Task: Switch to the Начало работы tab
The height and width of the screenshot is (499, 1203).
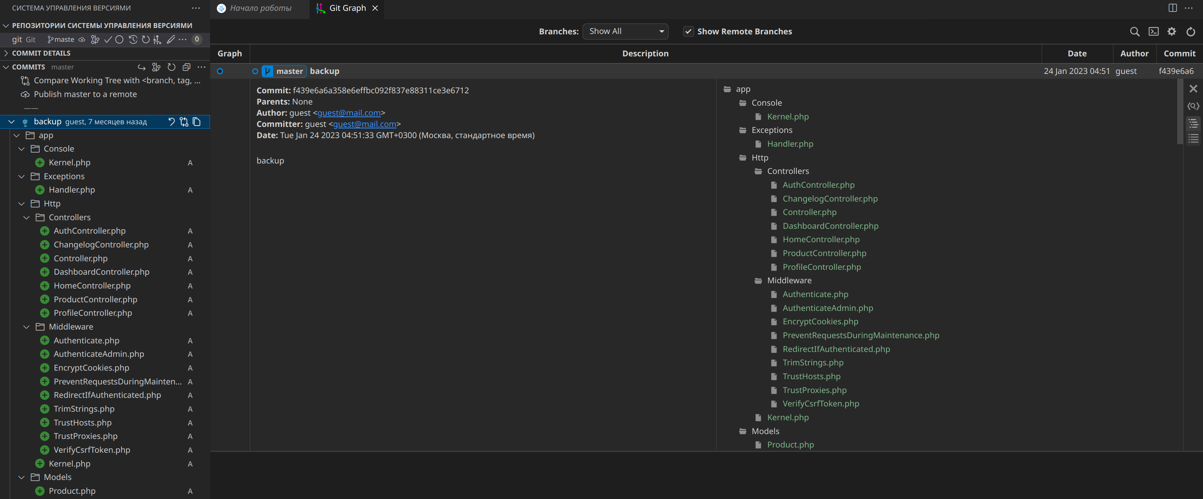Action: point(260,8)
